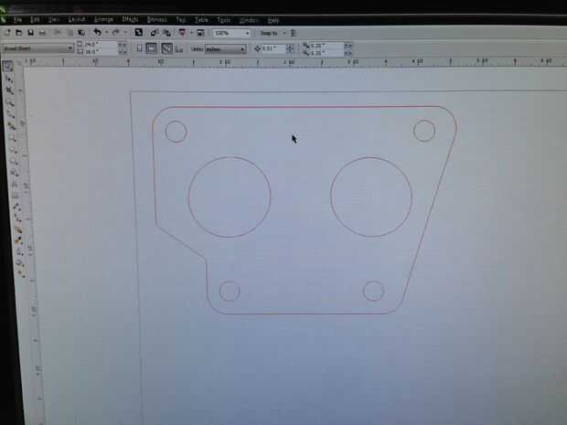Image resolution: width=567 pixels, height=425 pixels.
Task: Click the Search content icon
Action: click(x=138, y=33)
